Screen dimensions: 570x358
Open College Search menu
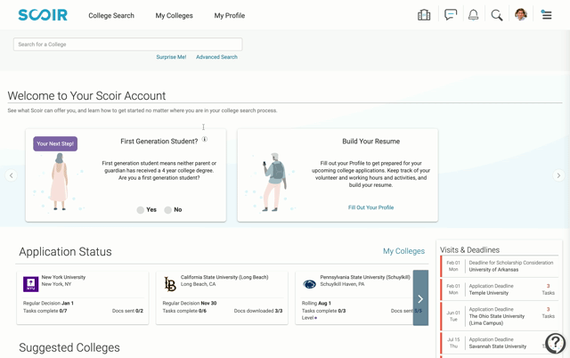(111, 15)
